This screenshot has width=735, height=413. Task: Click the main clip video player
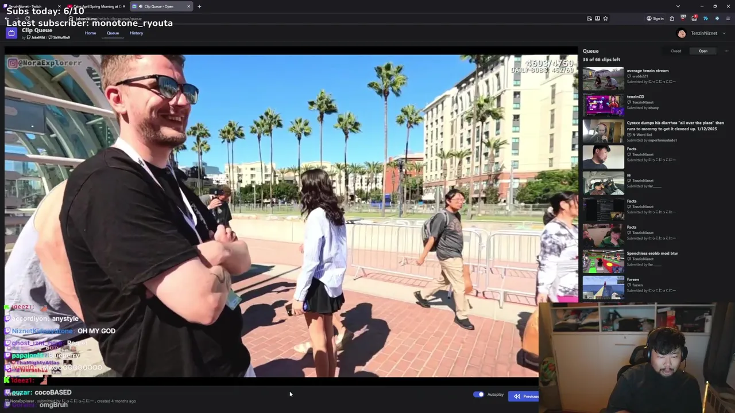[291, 216]
